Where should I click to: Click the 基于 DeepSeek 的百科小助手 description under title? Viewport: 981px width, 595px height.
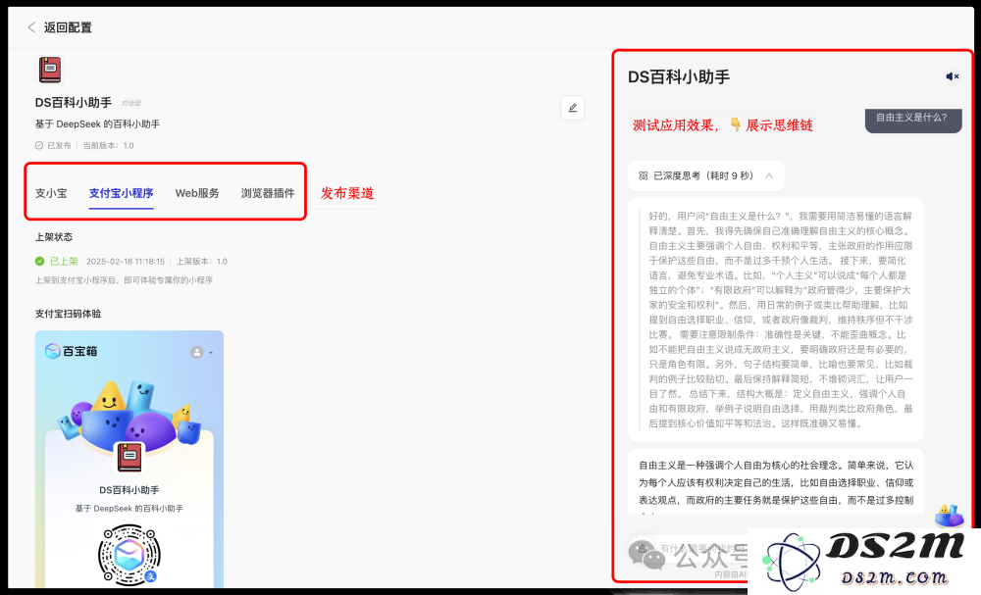click(x=97, y=124)
